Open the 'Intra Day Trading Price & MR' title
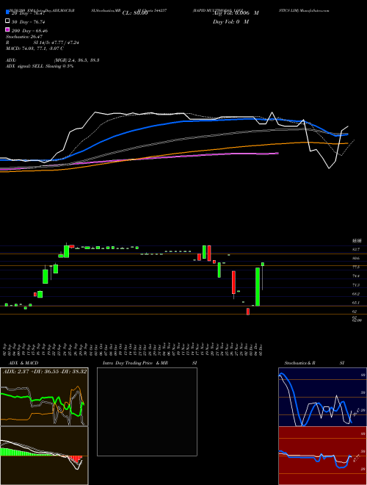The image size is (367, 485). (135, 363)
